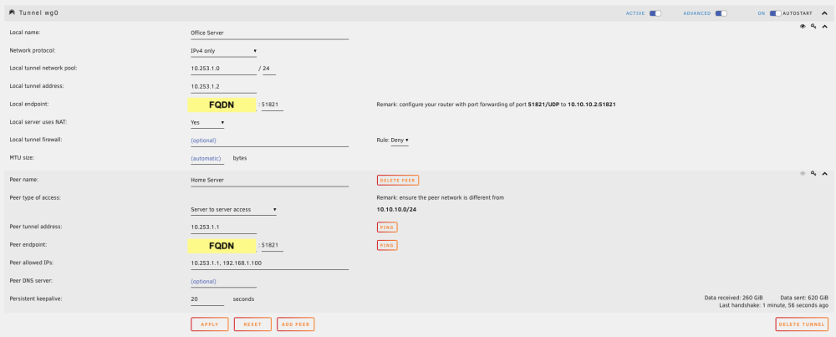Switch off the AUTOSTART toggle

point(775,13)
